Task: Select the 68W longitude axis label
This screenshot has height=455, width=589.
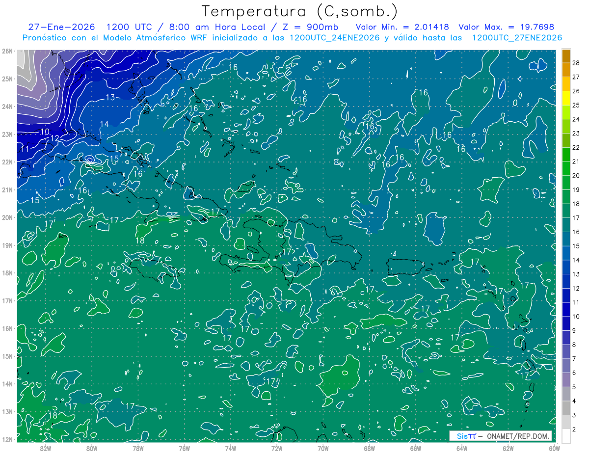Action: tap(369, 449)
